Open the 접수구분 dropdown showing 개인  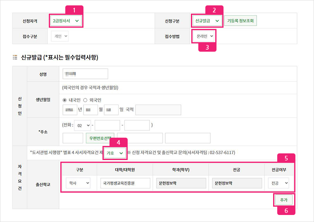point(59,36)
